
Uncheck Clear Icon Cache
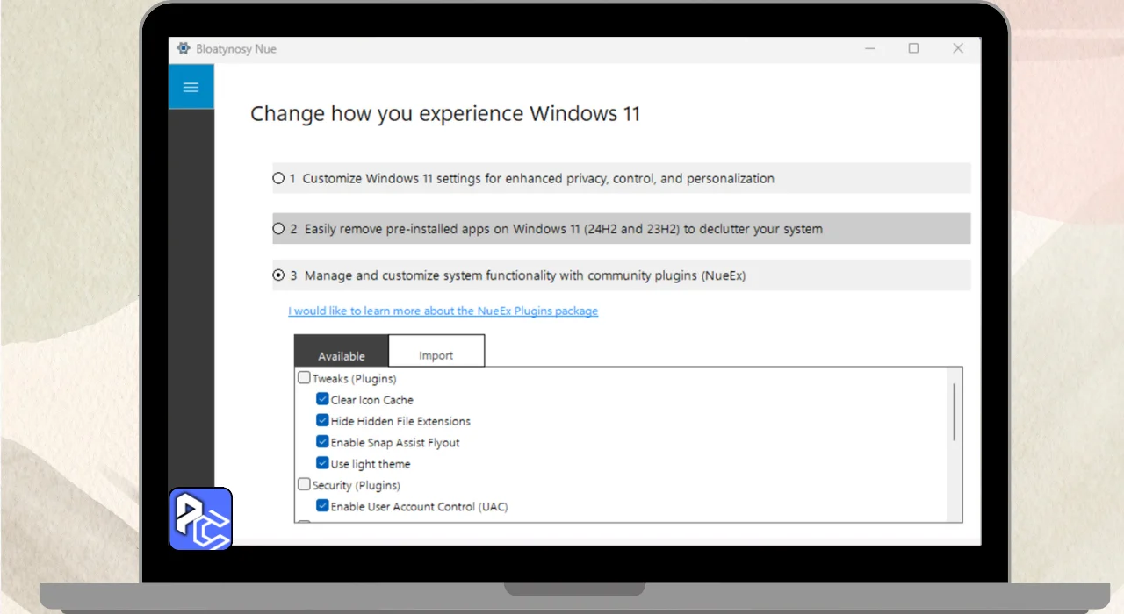click(323, 399)
